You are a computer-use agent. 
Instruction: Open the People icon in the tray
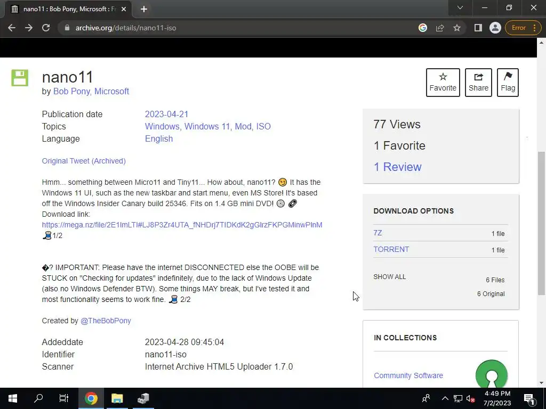[426, 398]
